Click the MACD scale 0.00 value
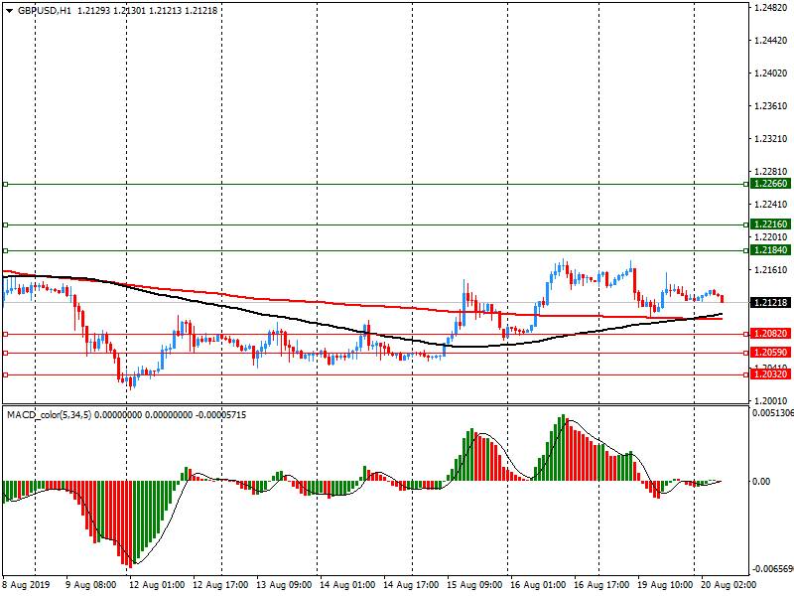The image size is (794, 596). (x=761, y=482)
